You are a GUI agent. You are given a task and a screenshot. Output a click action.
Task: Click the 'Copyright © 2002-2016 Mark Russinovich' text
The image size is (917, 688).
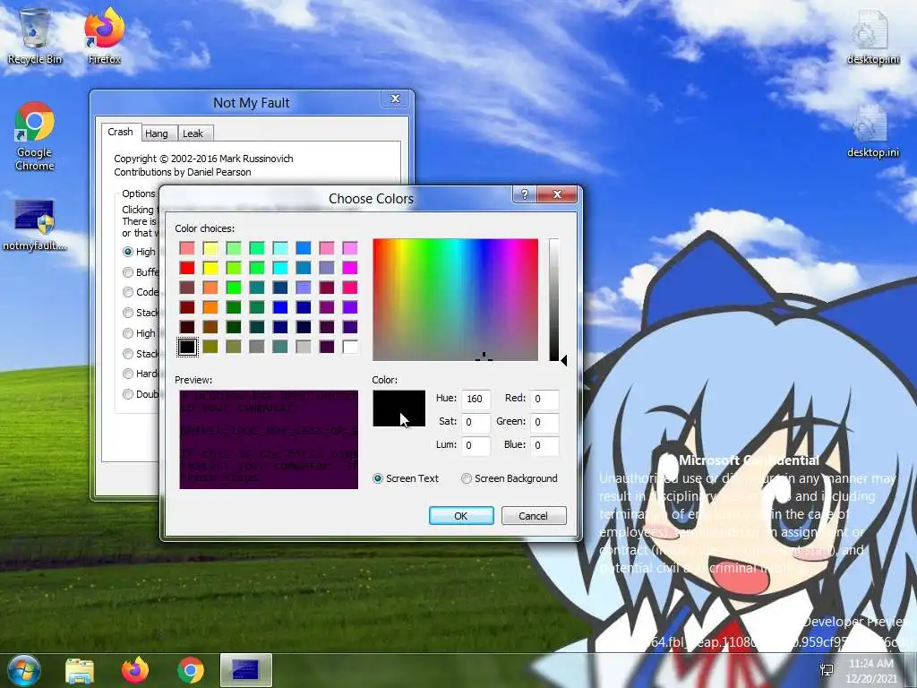point(203,159)
